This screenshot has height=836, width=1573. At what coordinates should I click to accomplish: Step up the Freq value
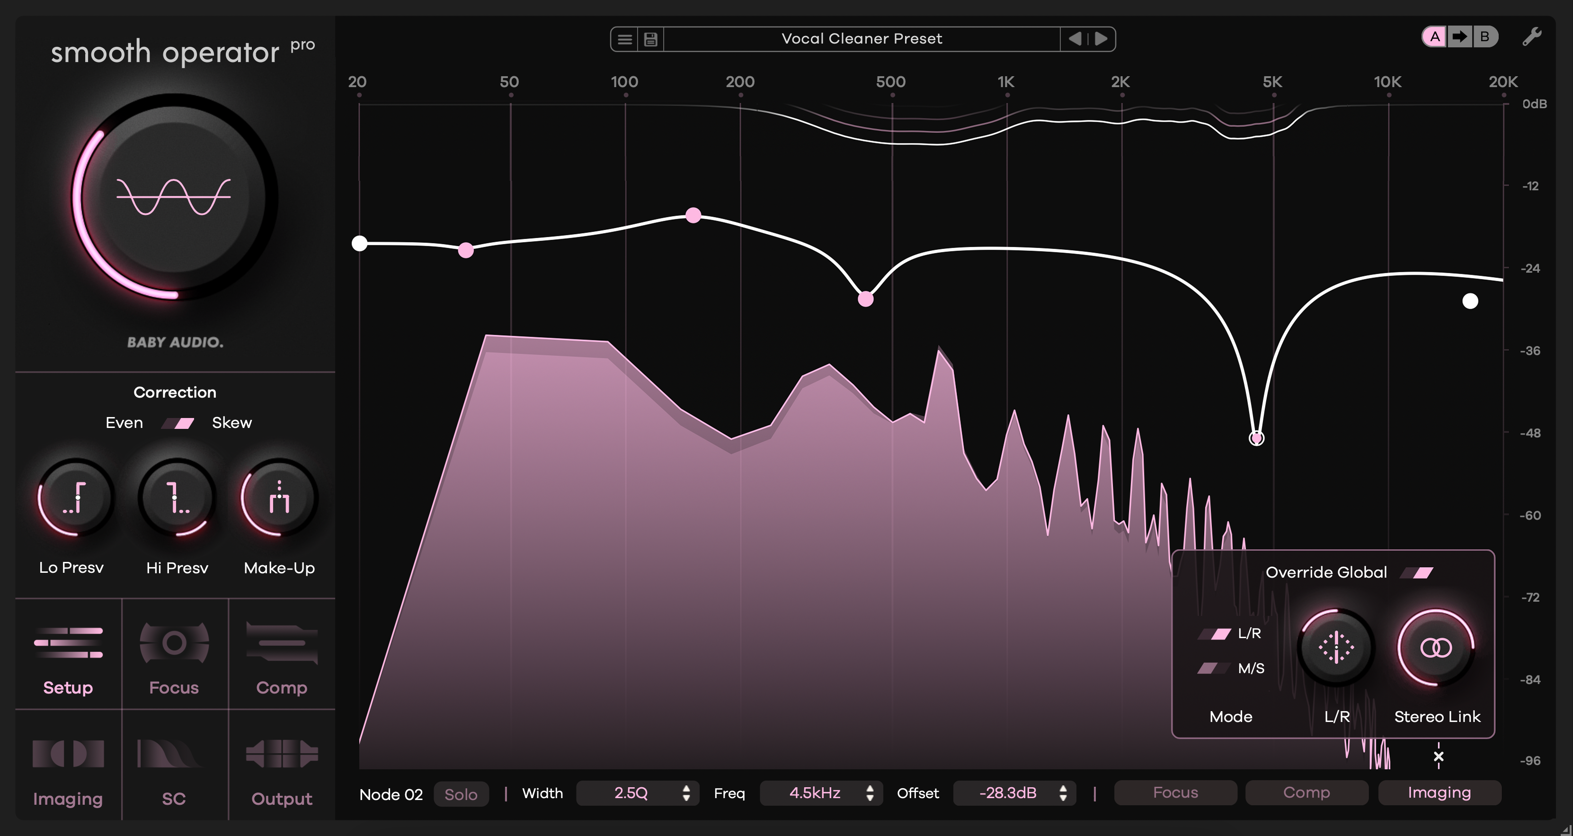tap(870, 789)
